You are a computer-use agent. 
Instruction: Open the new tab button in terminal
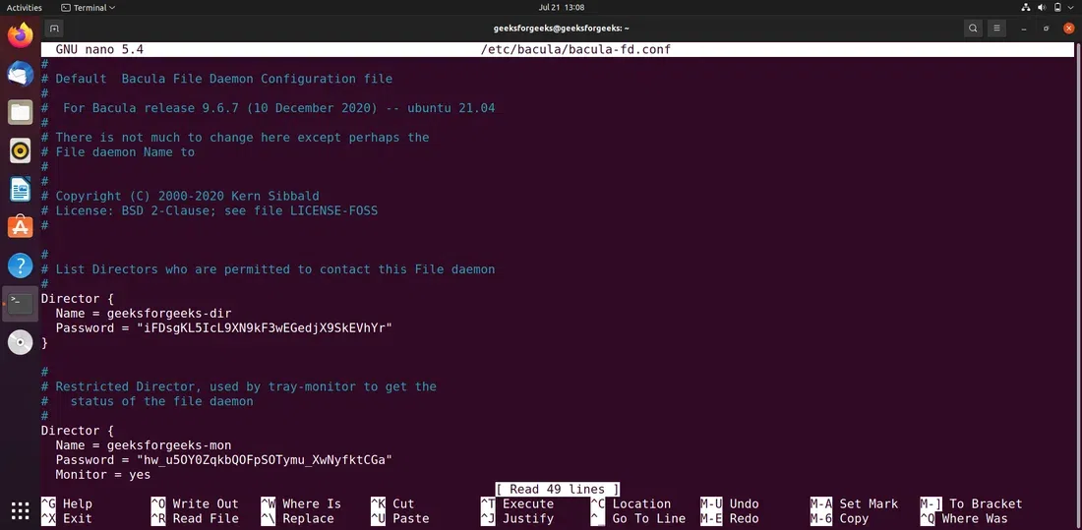coord(54,29)
